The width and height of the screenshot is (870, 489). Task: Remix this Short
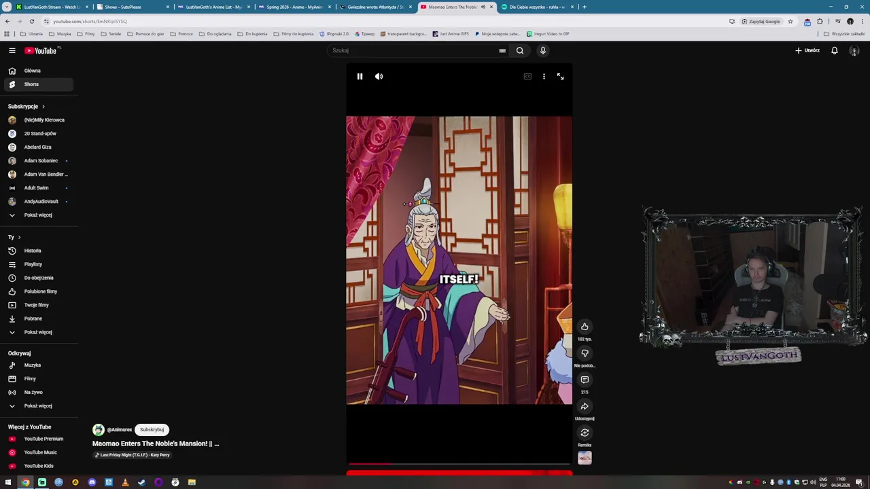[585, 433]
